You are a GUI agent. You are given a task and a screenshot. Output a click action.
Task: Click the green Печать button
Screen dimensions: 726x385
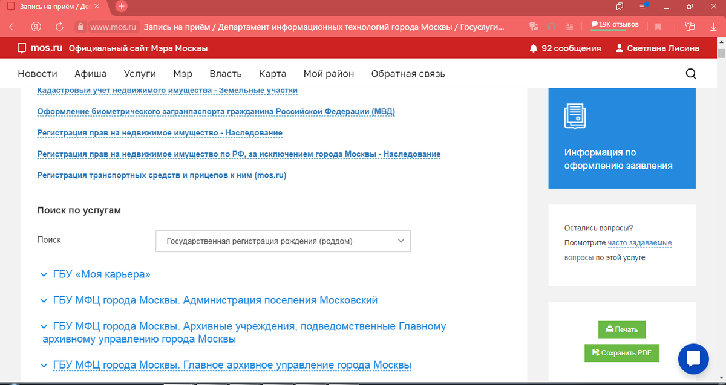tap(622, 329)
